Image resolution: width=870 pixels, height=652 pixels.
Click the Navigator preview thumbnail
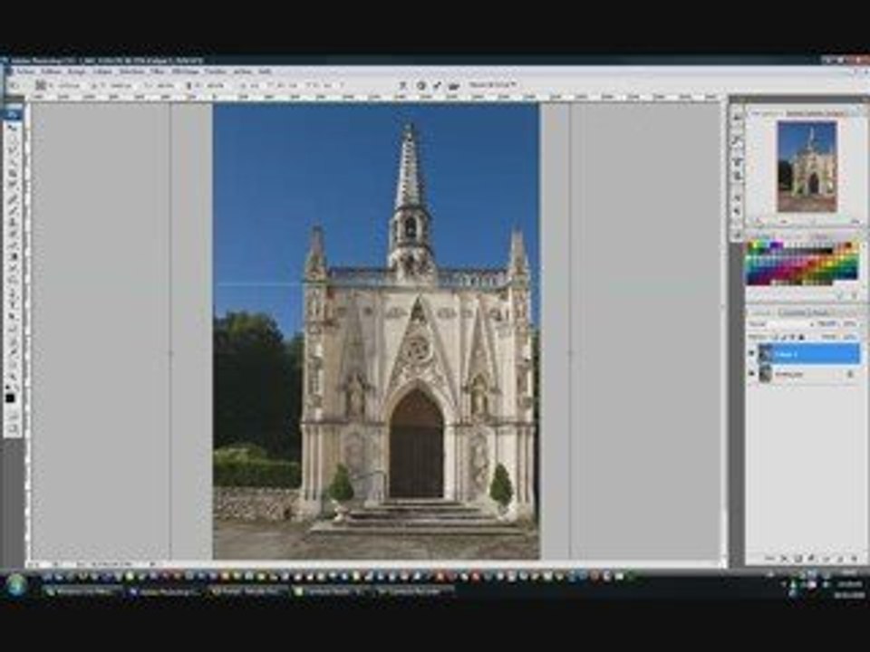807,167
